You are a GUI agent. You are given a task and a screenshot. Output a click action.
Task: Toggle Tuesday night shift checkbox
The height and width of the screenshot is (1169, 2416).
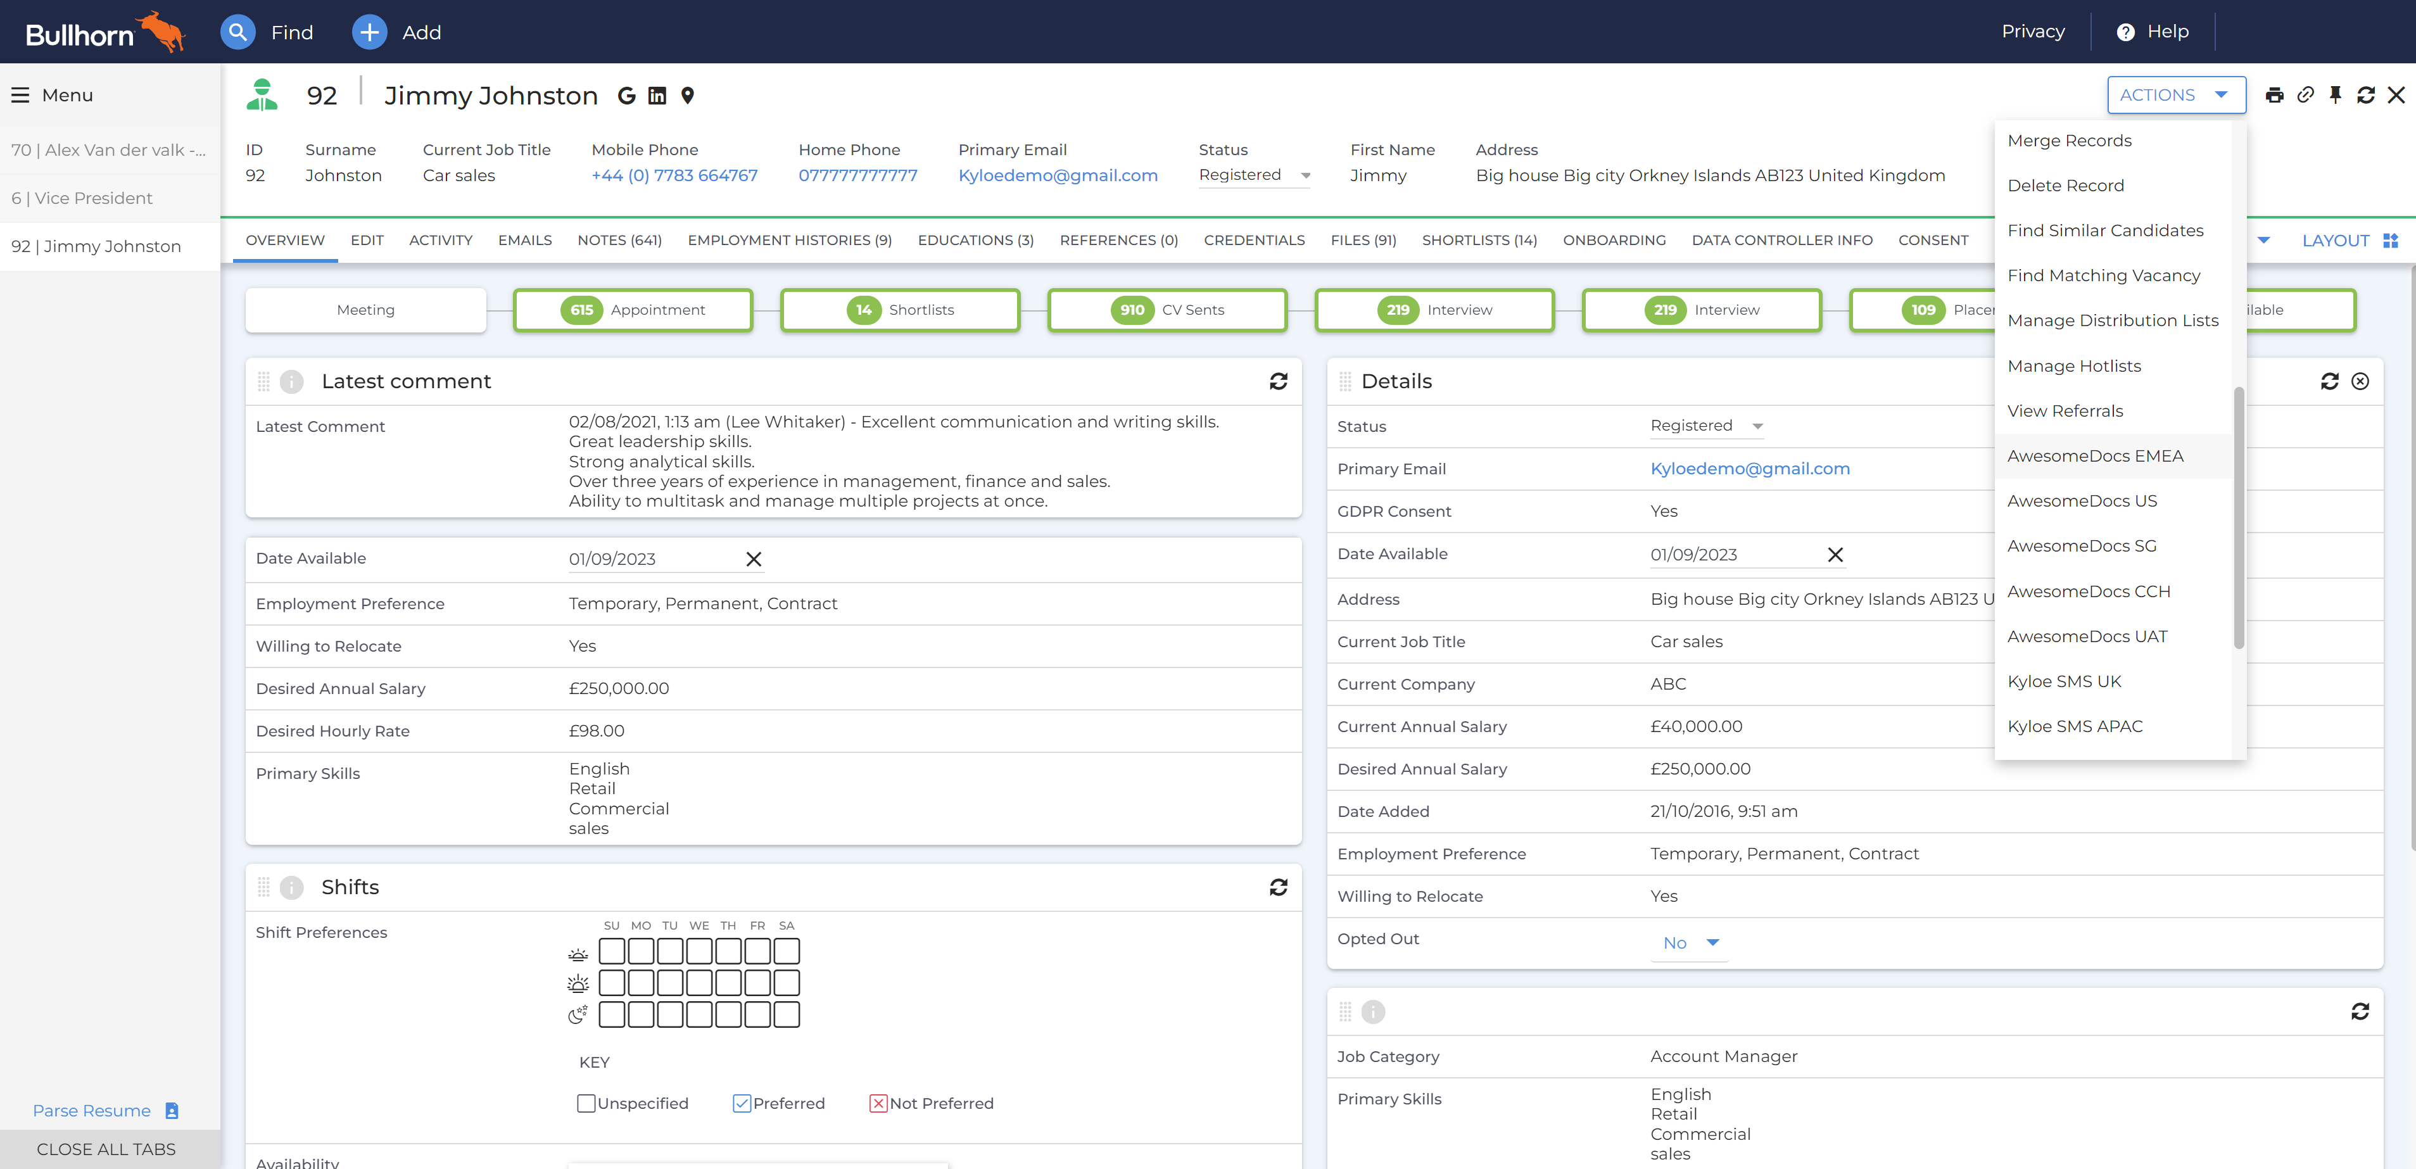pyautogui.click(x=669, y=1014)
